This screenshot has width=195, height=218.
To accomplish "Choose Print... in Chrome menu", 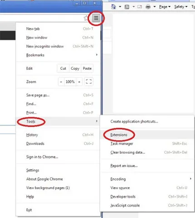I will [58, 112].
